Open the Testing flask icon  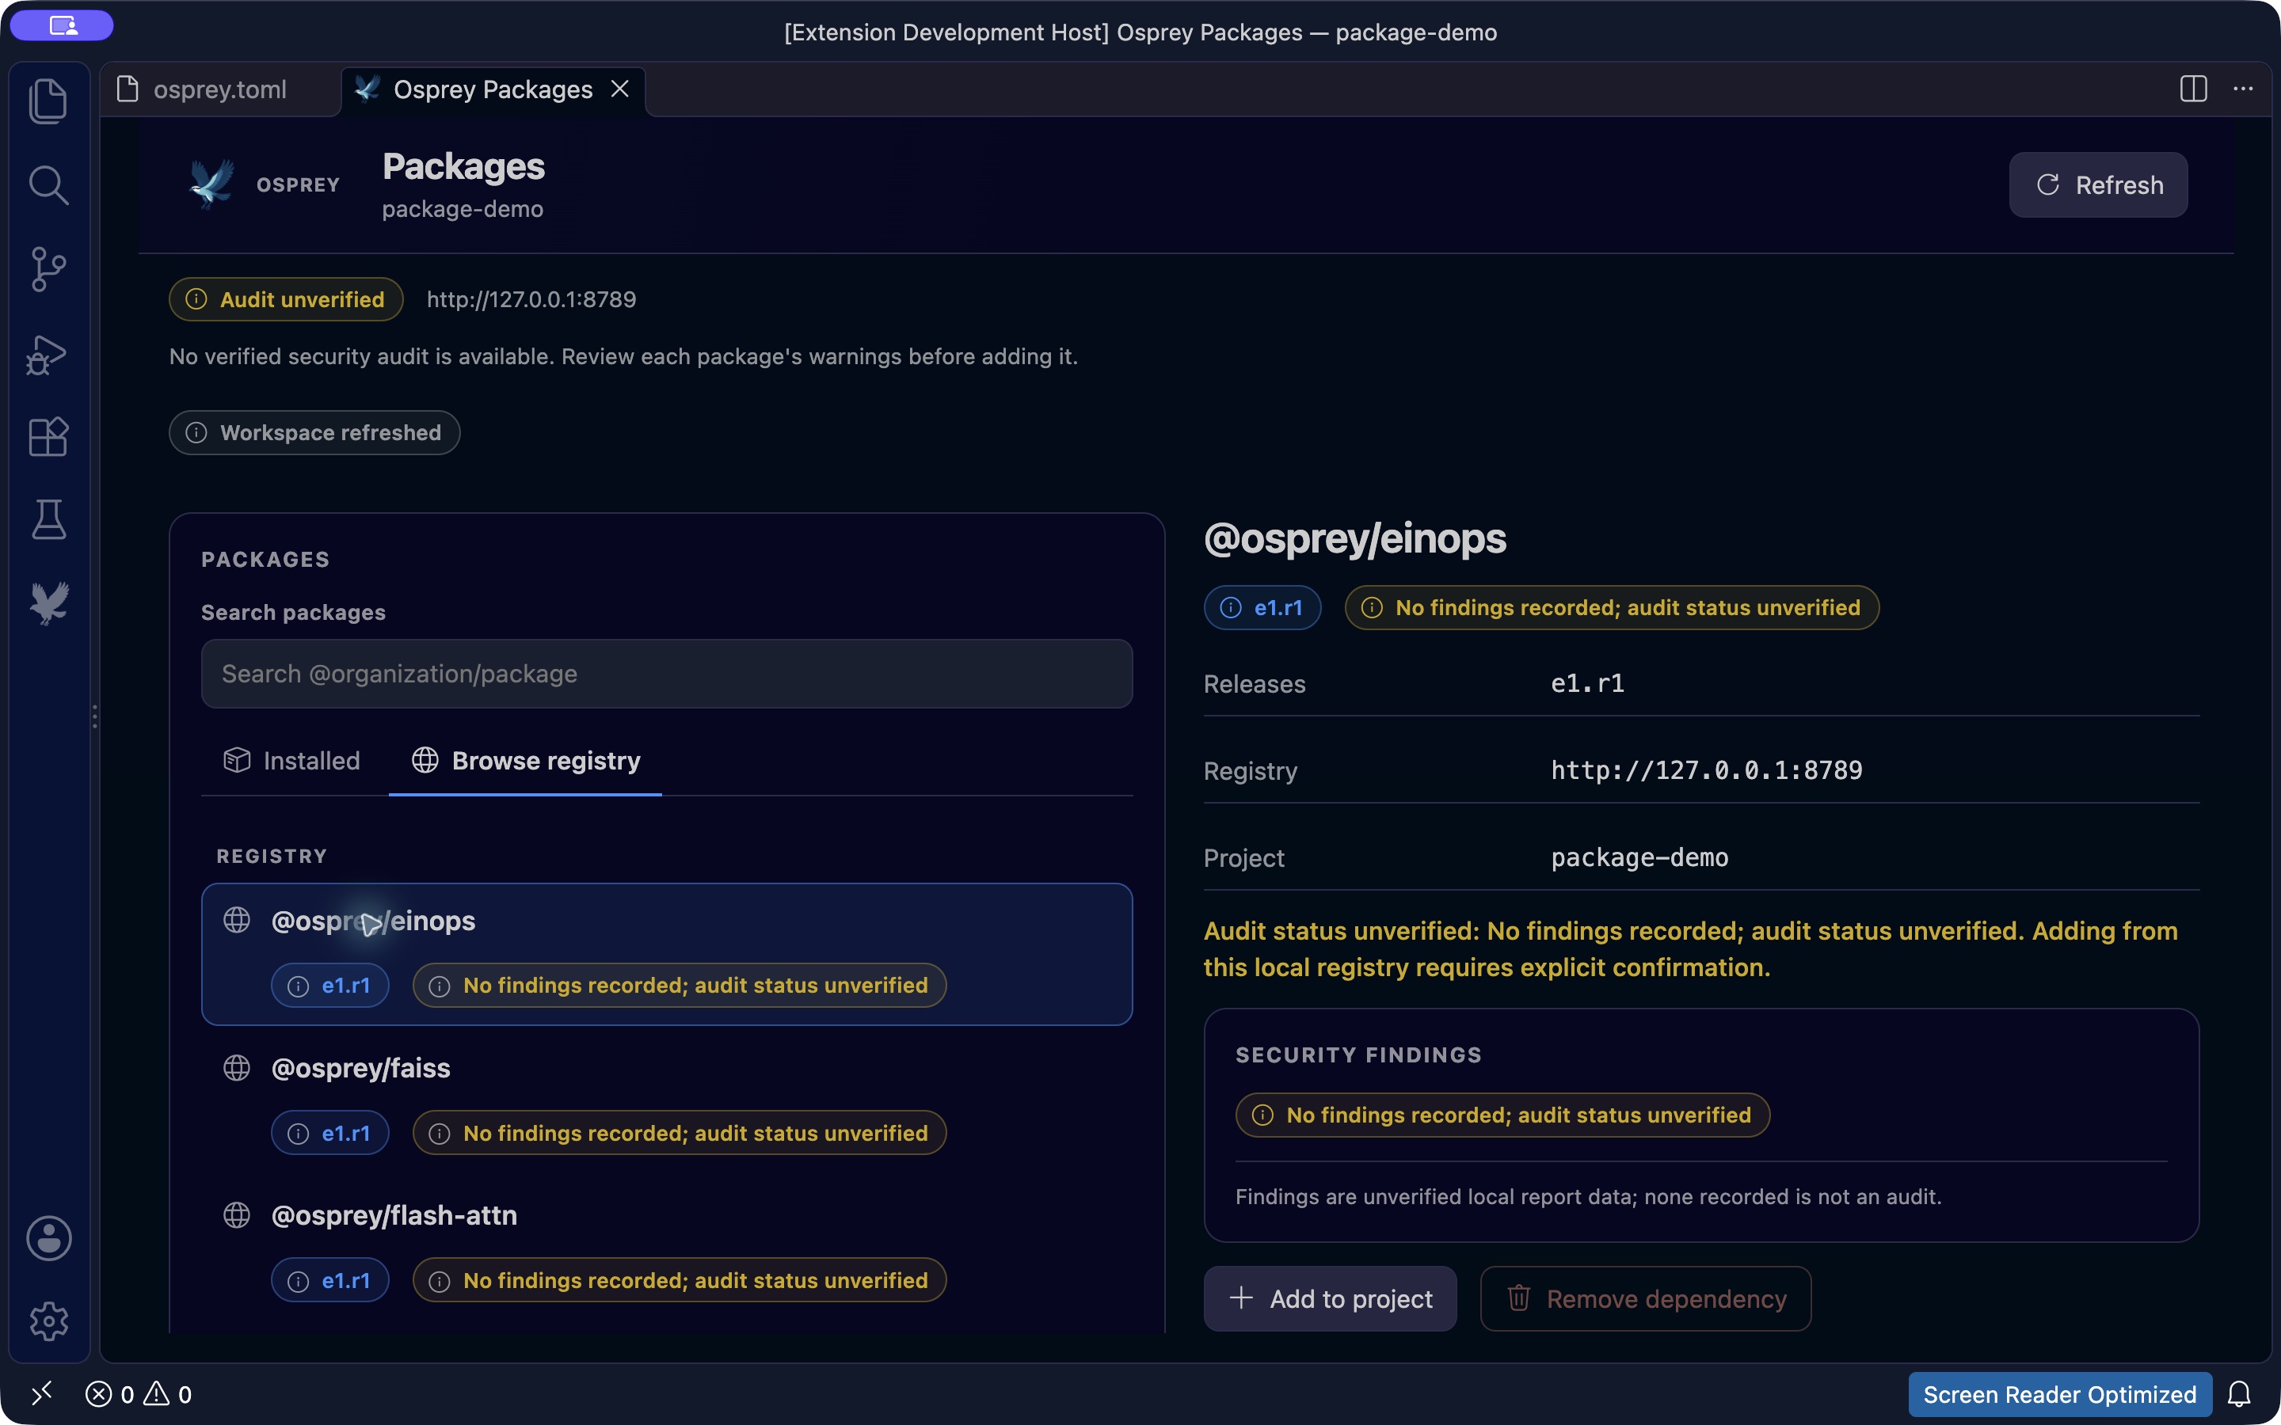48,519
